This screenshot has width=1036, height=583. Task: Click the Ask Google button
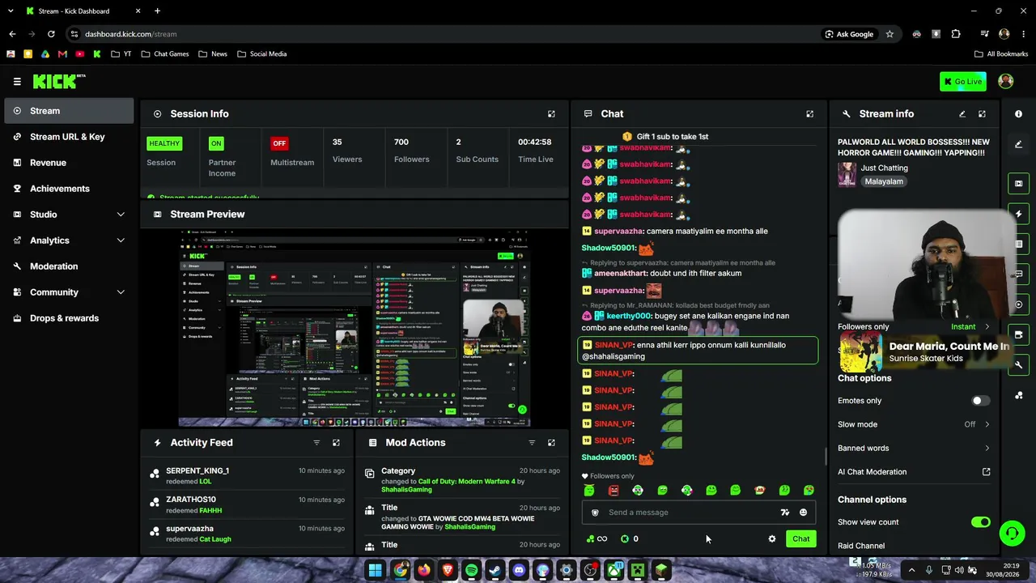click(x=848, y=34)
